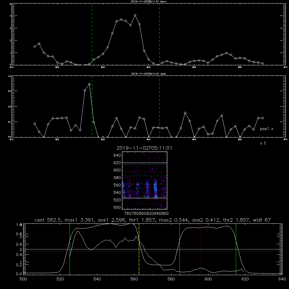The image size is (289, 289).
Task: Click the 'x t' label below the dusk plot
Action: coord(263,143)
